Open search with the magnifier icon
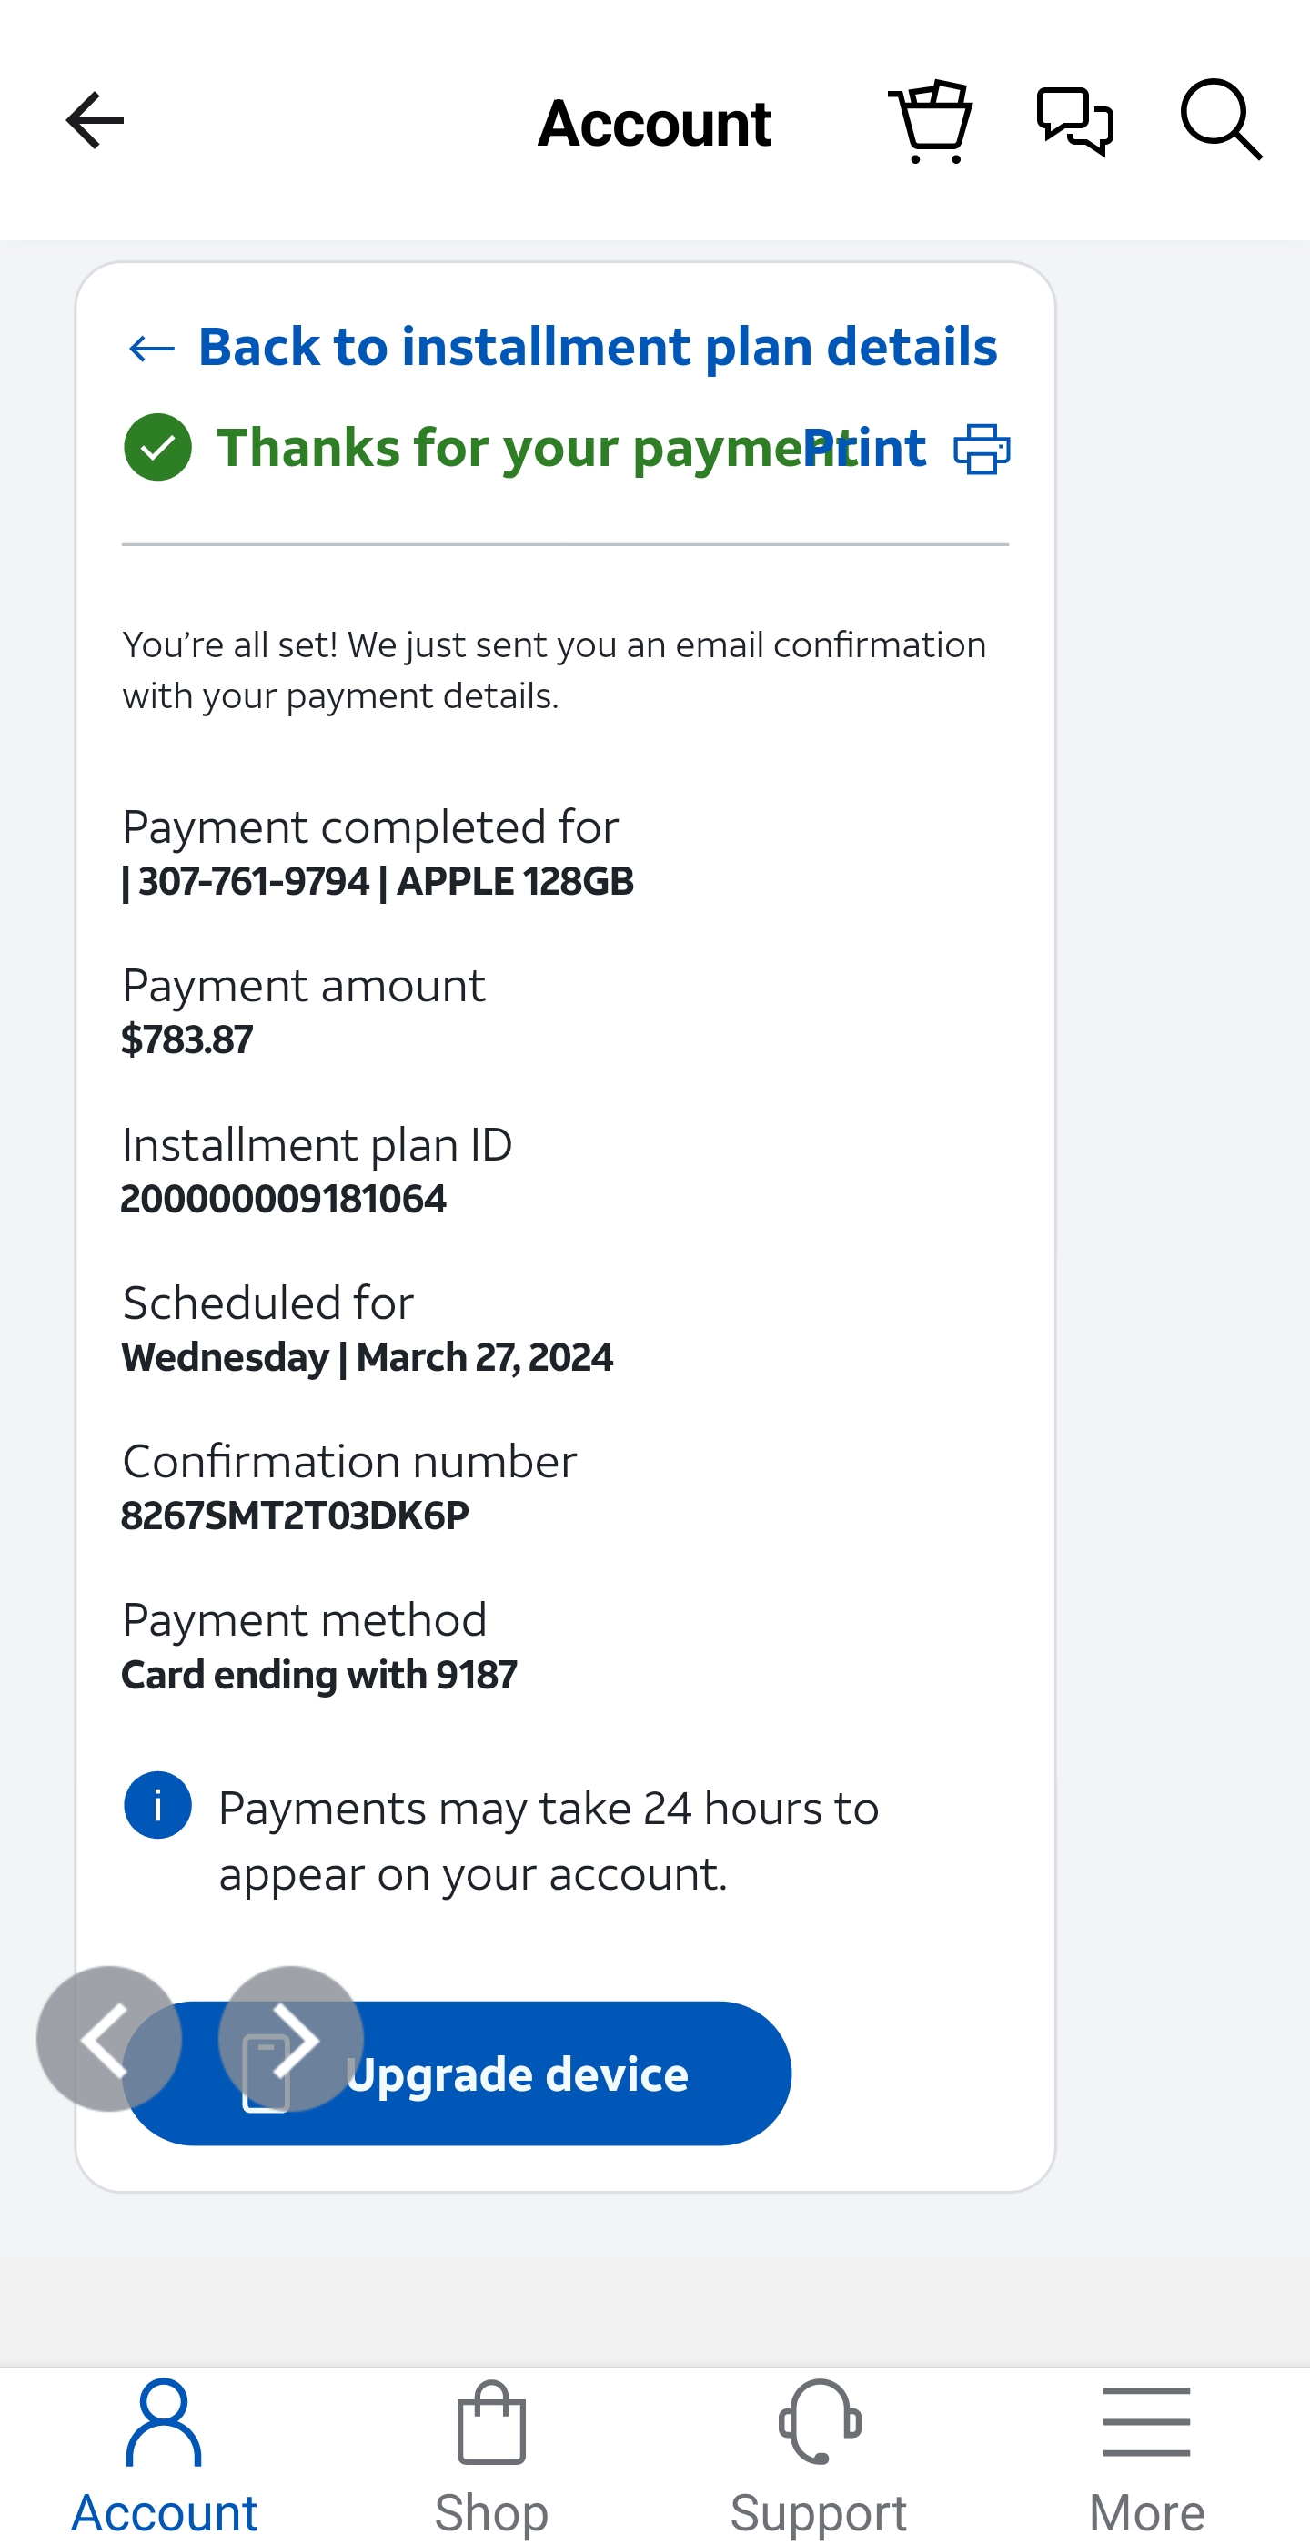Viewport: 1310px width, 2545px height. [x=1220, y=120]
